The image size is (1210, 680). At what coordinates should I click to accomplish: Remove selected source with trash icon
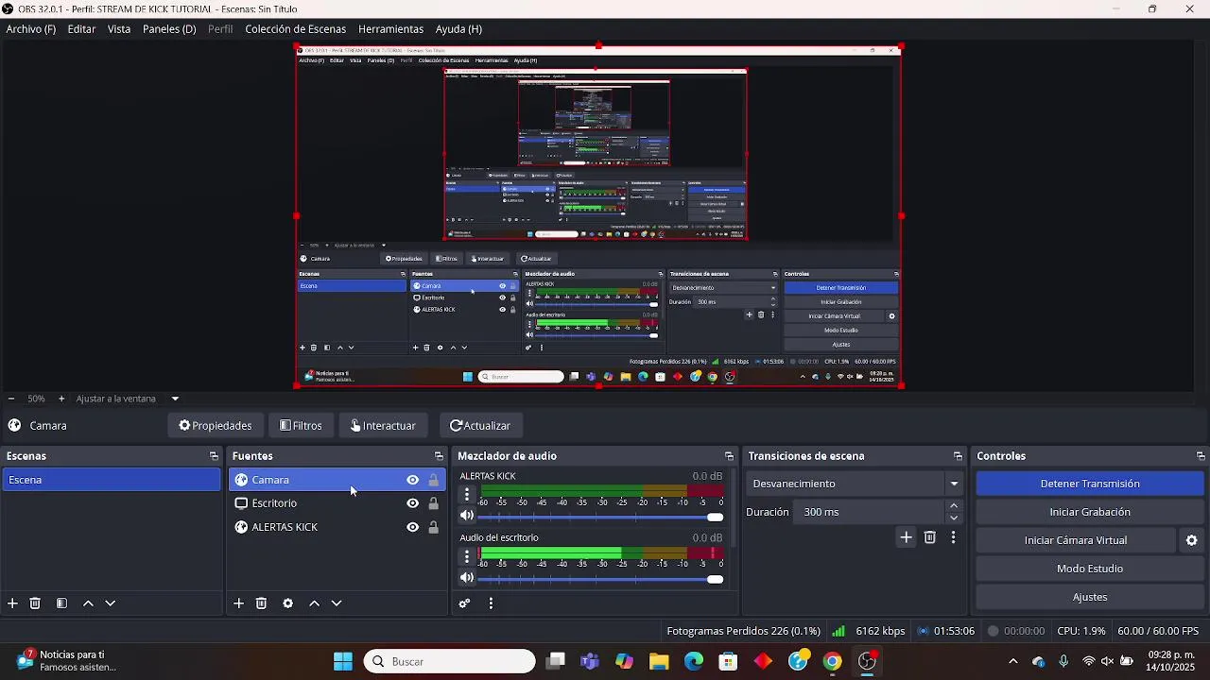(262, 603)
